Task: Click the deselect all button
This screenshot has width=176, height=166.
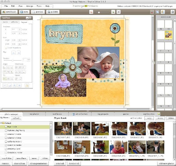Action: pyautogui.click(x=74, y=163)
